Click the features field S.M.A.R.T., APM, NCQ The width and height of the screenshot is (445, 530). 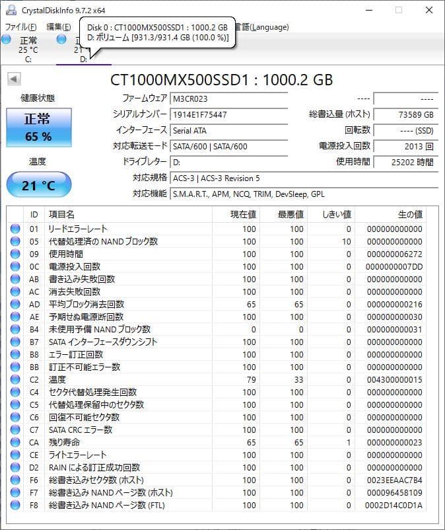pyautogui.click(x=304, y=194)
